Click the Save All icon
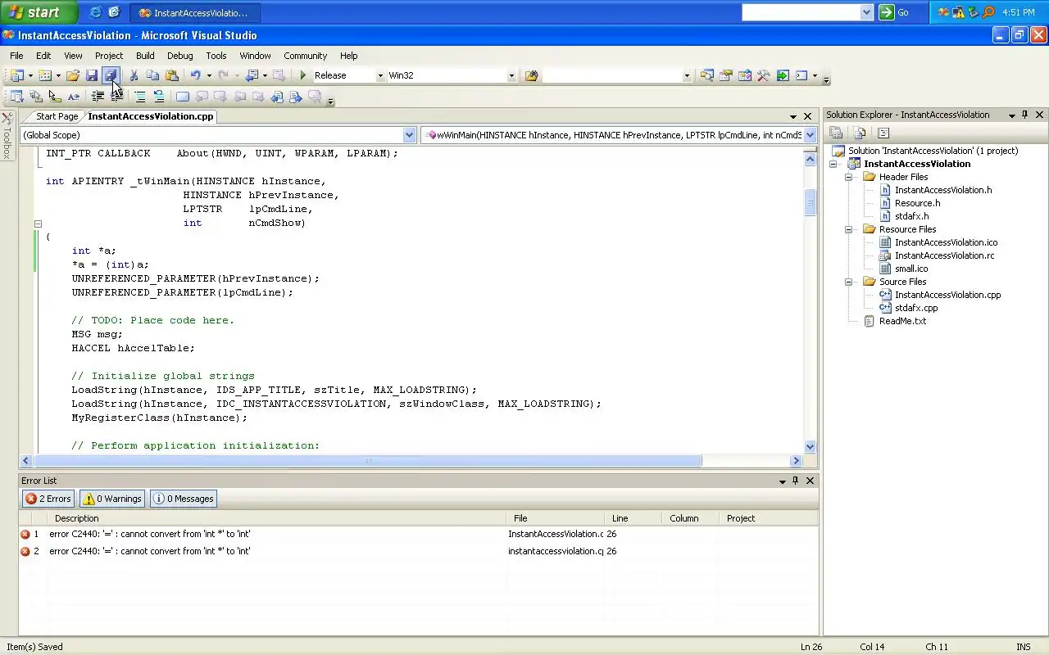 click(x=111, y=75)
